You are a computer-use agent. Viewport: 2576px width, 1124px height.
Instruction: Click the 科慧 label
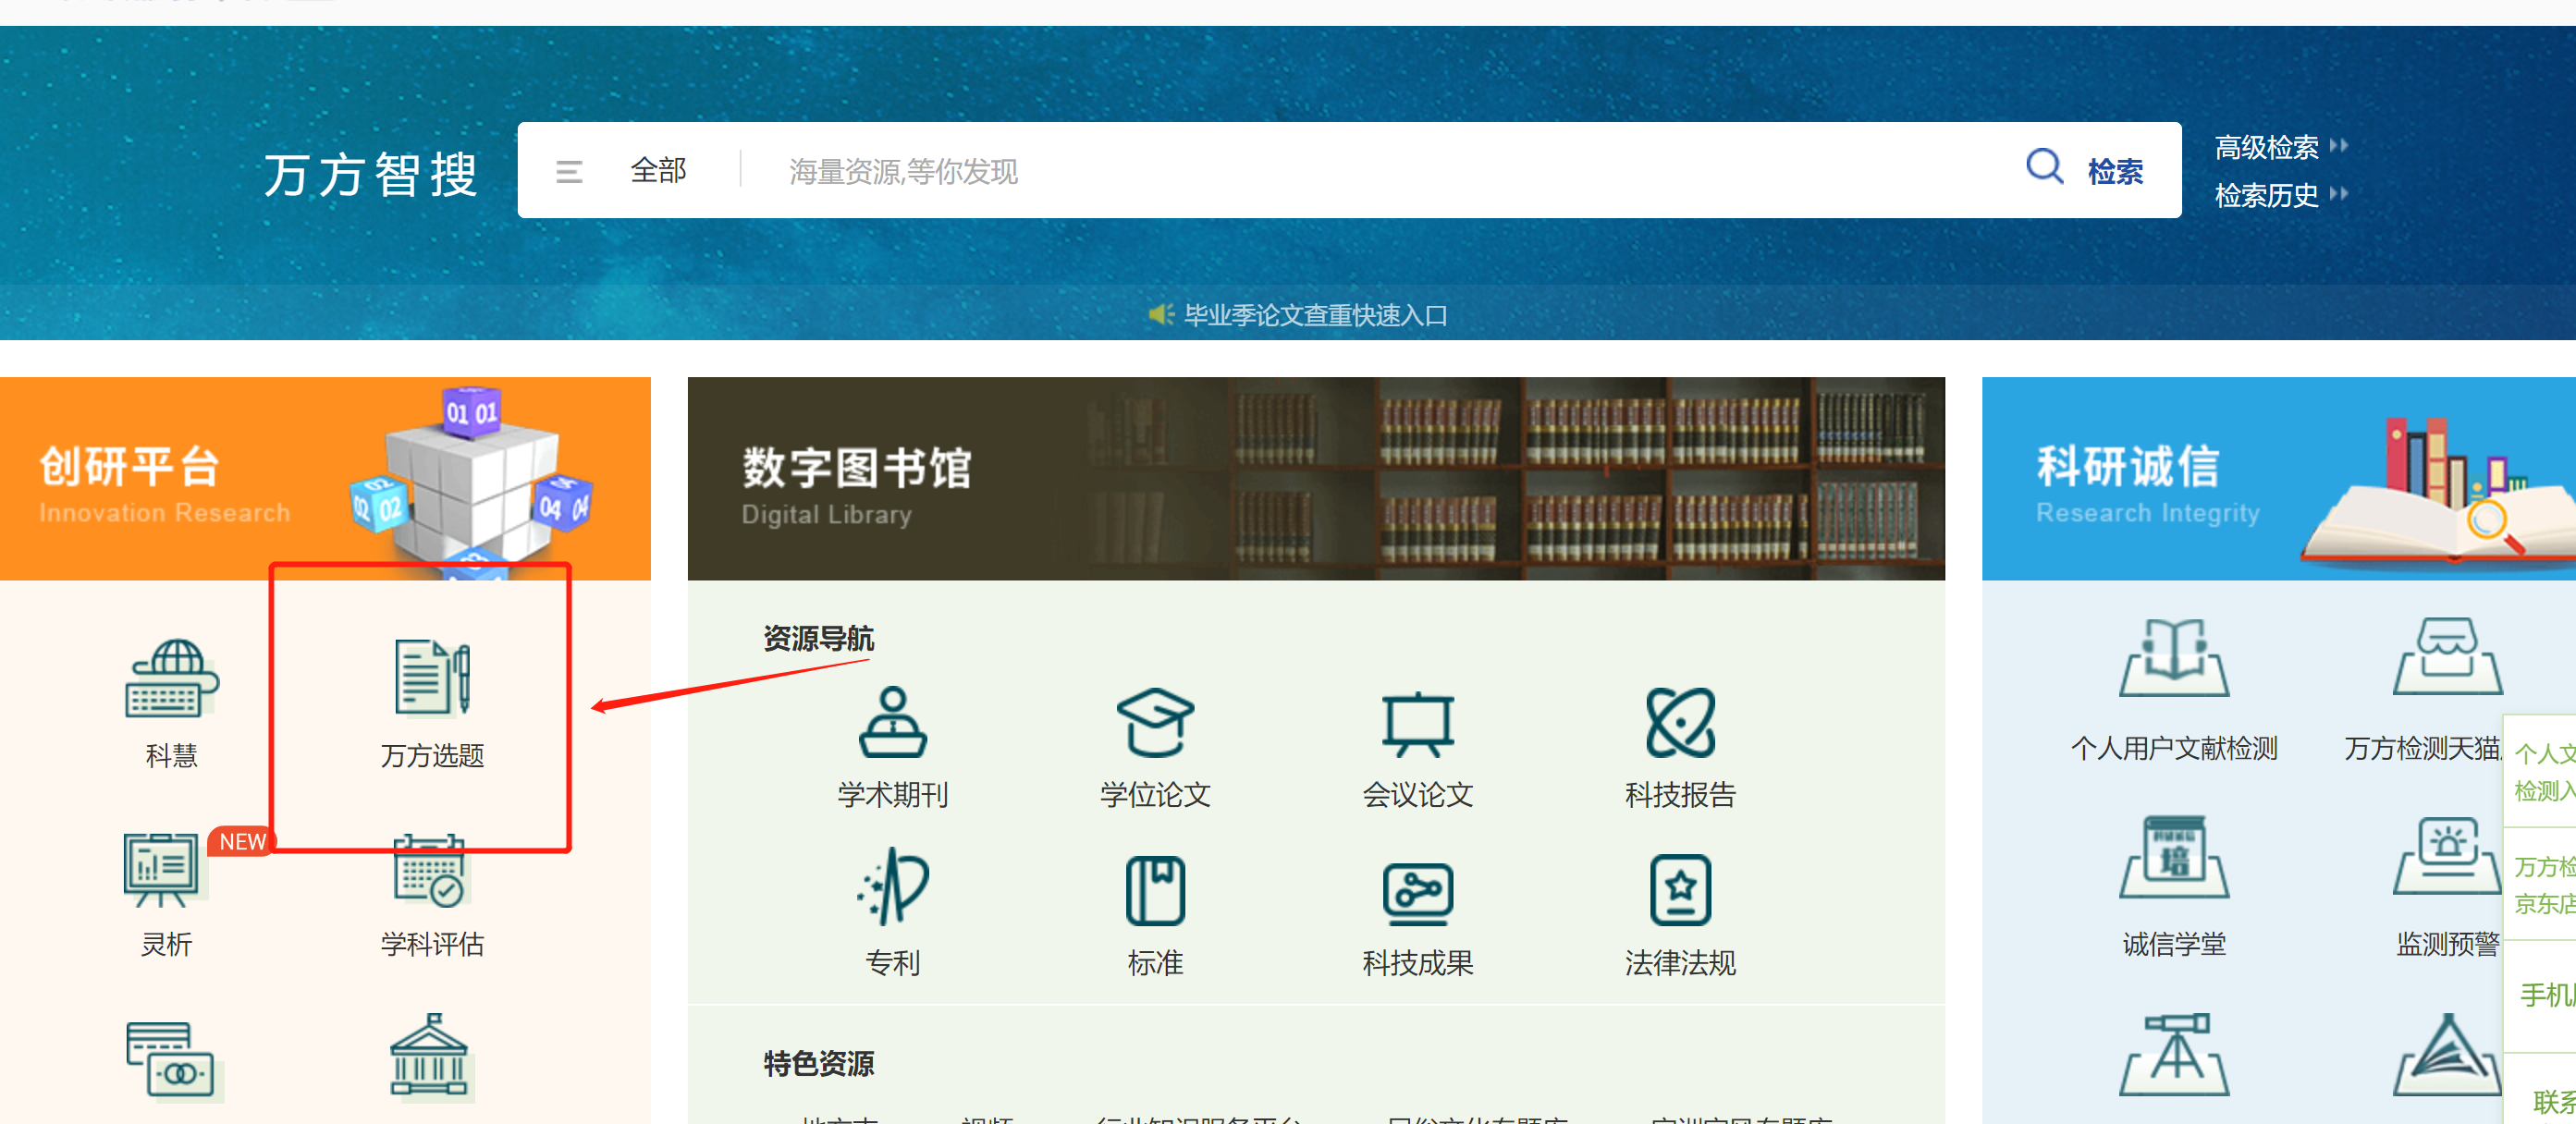coord(172,755)
